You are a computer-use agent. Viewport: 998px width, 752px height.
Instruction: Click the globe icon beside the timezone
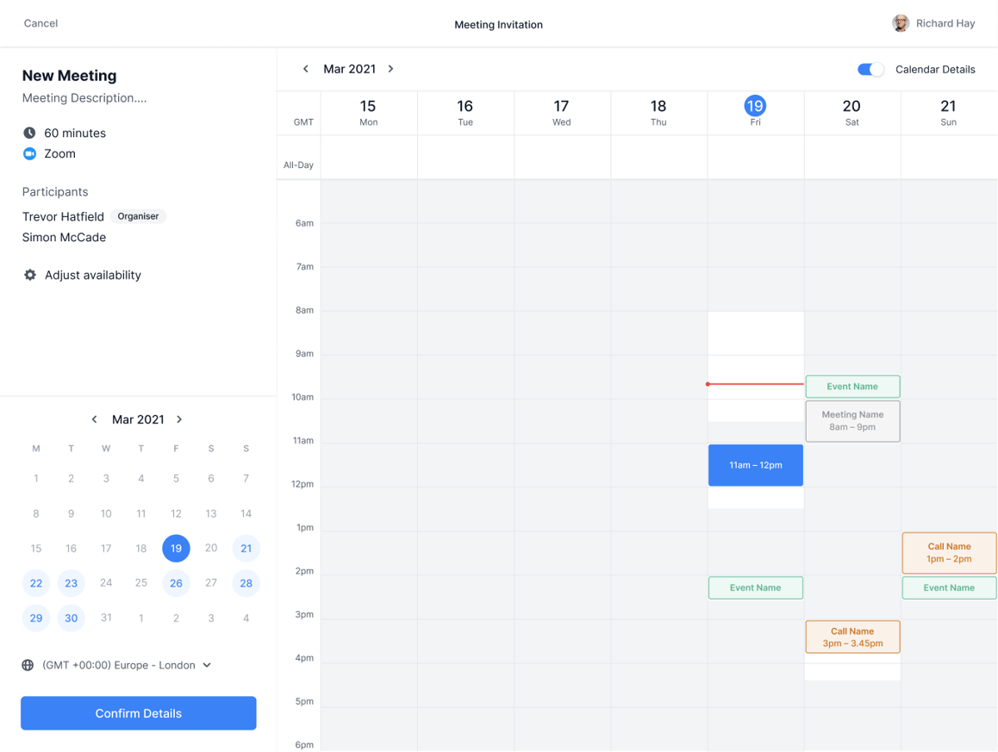click(27, 665)
